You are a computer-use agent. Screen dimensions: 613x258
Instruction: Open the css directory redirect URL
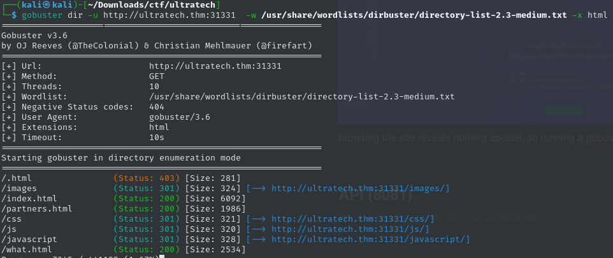point(352,219)
